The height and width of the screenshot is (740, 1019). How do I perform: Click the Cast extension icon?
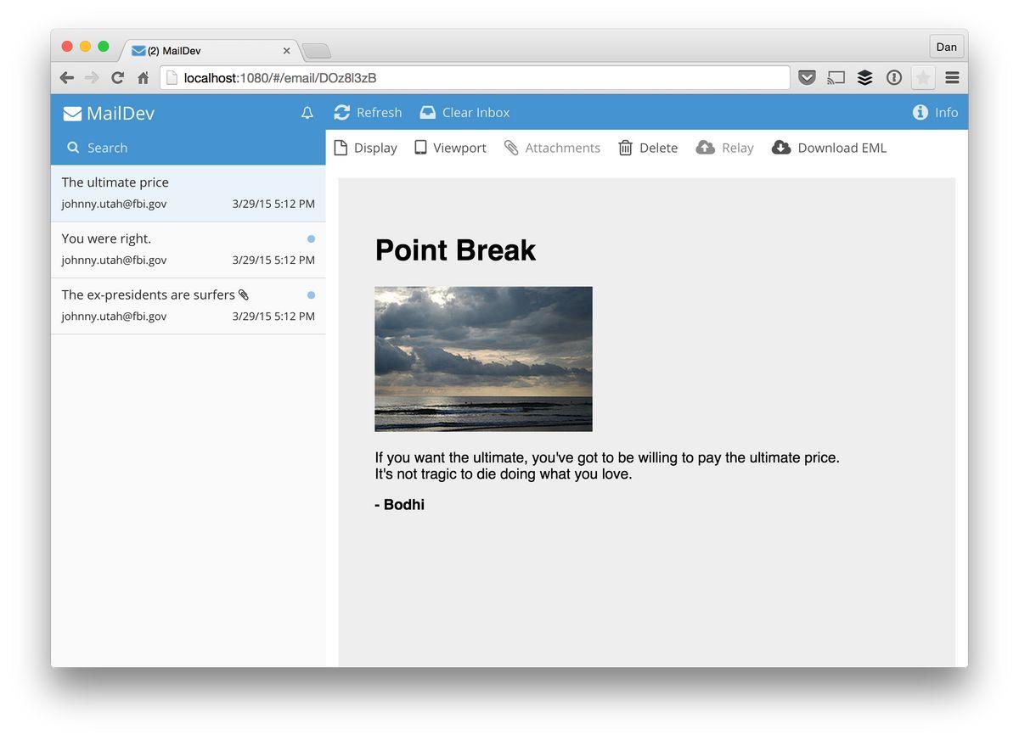(836, 78)
